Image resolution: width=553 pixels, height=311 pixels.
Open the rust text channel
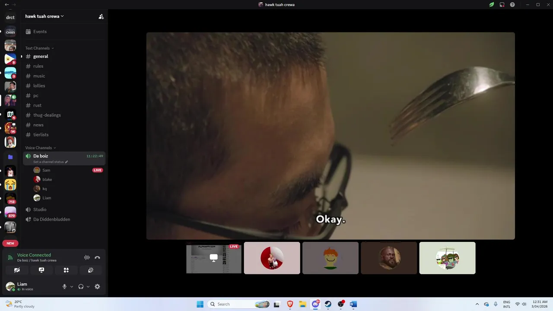click(64, 105)
